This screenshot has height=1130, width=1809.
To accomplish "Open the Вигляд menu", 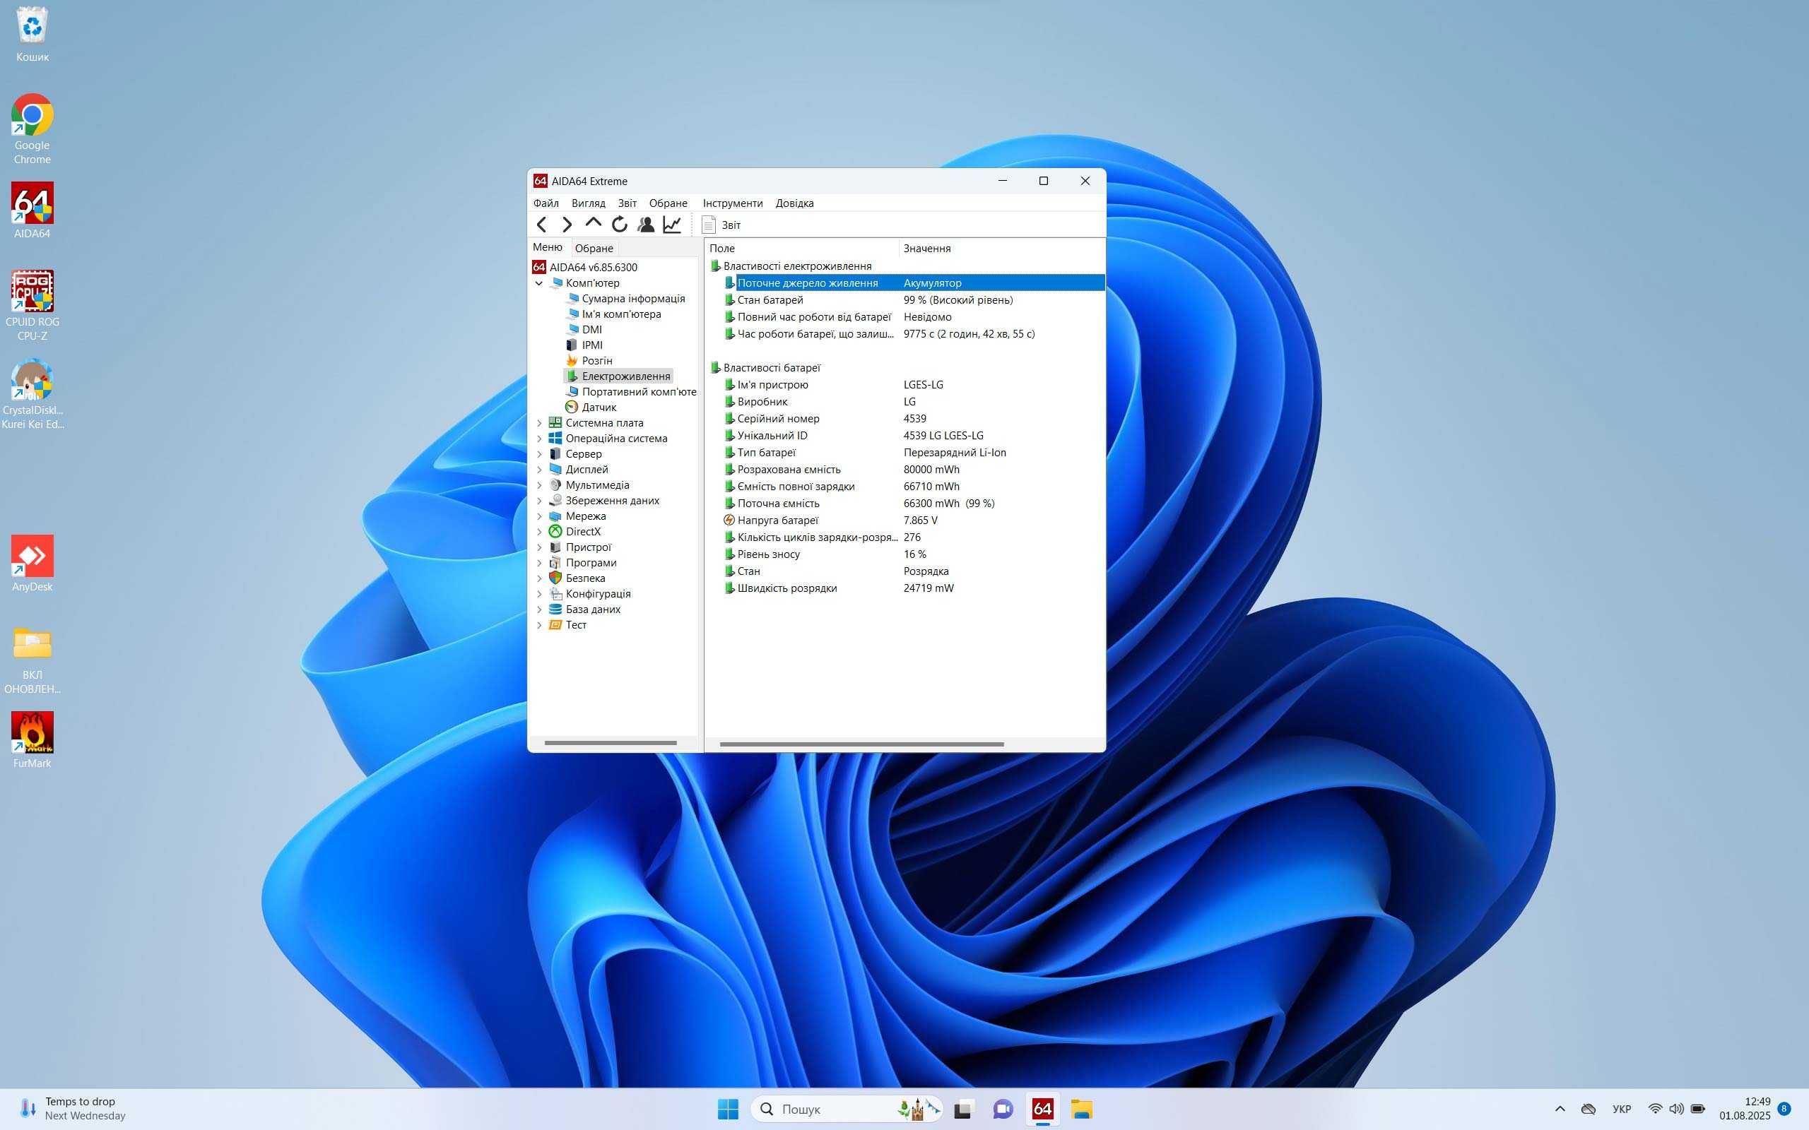I will tap(589, 203).
